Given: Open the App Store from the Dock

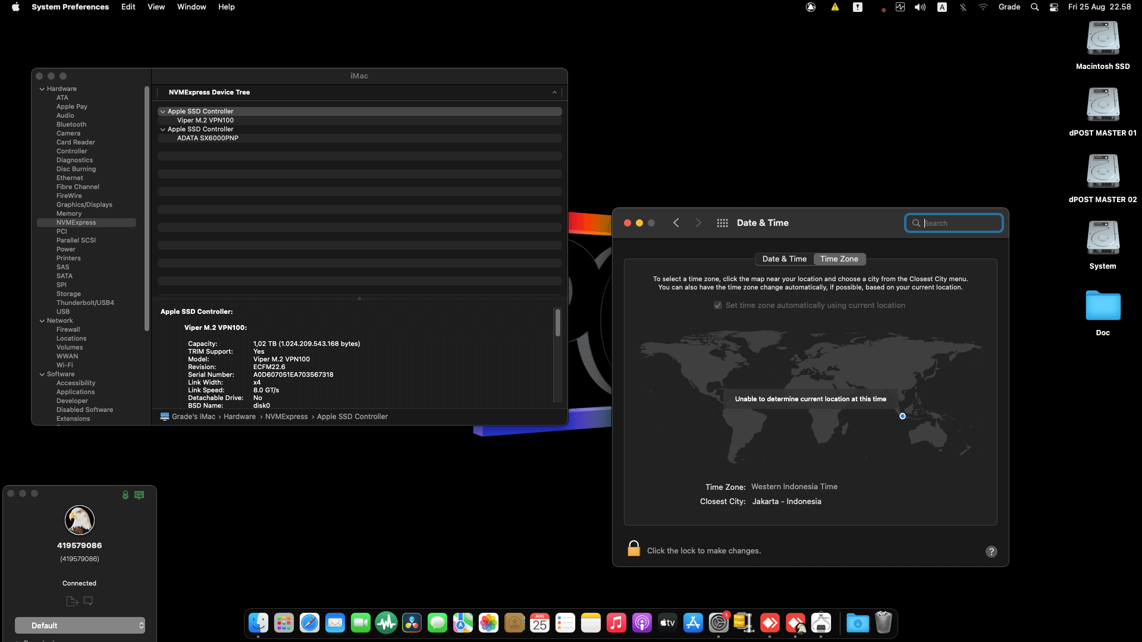Looking at the screenshot, I should [693, 623].
